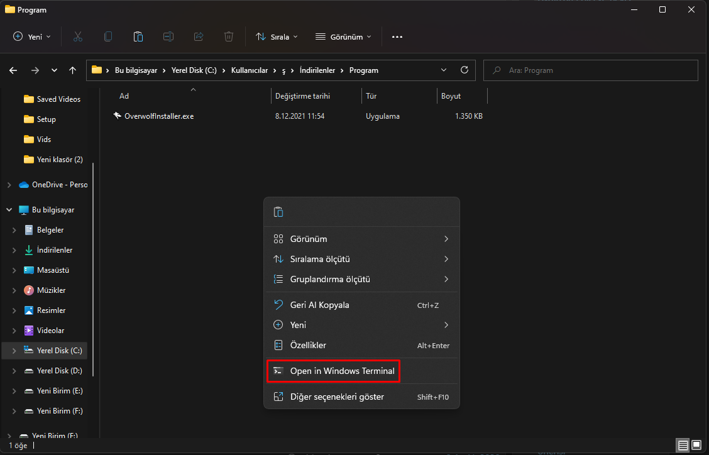Click the Copy icon in toolbar
The width and height of the screenshot is (709, 455).
click(108, 36)
